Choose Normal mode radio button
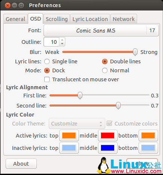 105,70
